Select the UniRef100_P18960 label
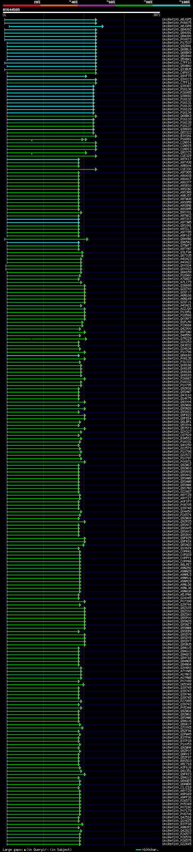The height and width of the screenshot is (852, 193). pos(177,276)
